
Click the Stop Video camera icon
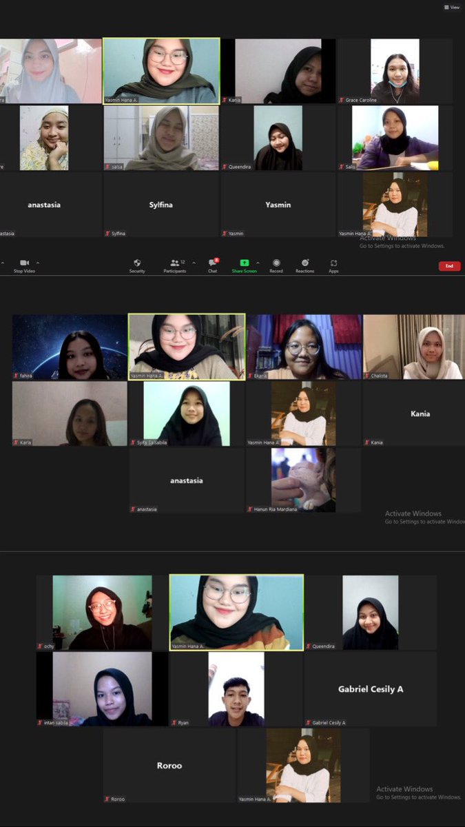(24, 263)
